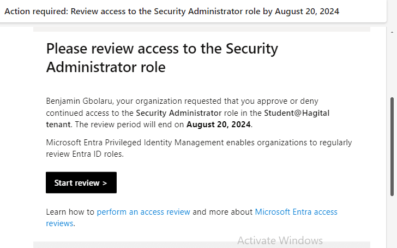Click the bold "Student@Hagital" tenant name
The height and width of the screenshot is (248, 397).
click(297, 113)
